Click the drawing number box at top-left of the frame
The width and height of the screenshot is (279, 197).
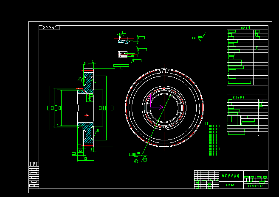tap(49, 27)
